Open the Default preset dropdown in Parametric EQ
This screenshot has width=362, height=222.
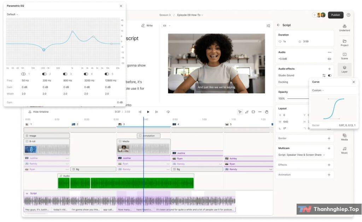12,14
